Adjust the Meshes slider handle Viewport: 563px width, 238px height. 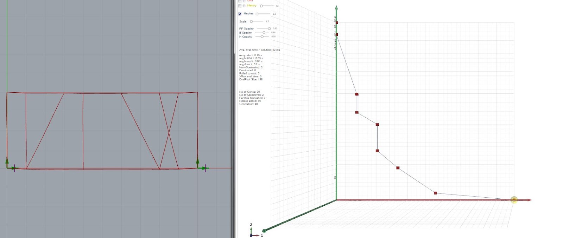[257, 14]
